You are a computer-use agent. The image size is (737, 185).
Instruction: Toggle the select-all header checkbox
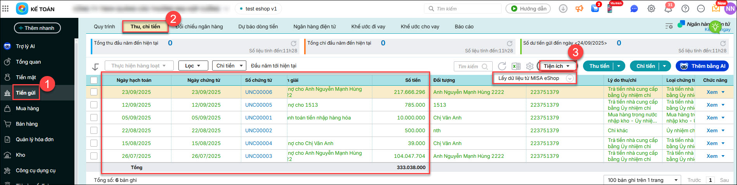tap(94, 80)
